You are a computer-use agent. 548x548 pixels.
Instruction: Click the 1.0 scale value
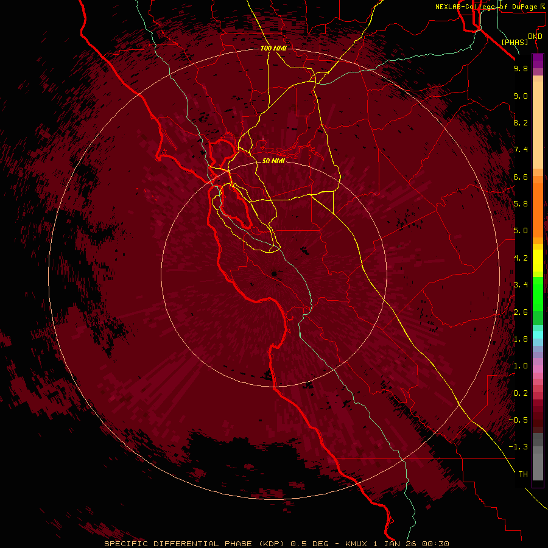click(x=521, y=366)
